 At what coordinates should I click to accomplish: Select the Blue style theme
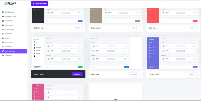[x=135, y=74]
